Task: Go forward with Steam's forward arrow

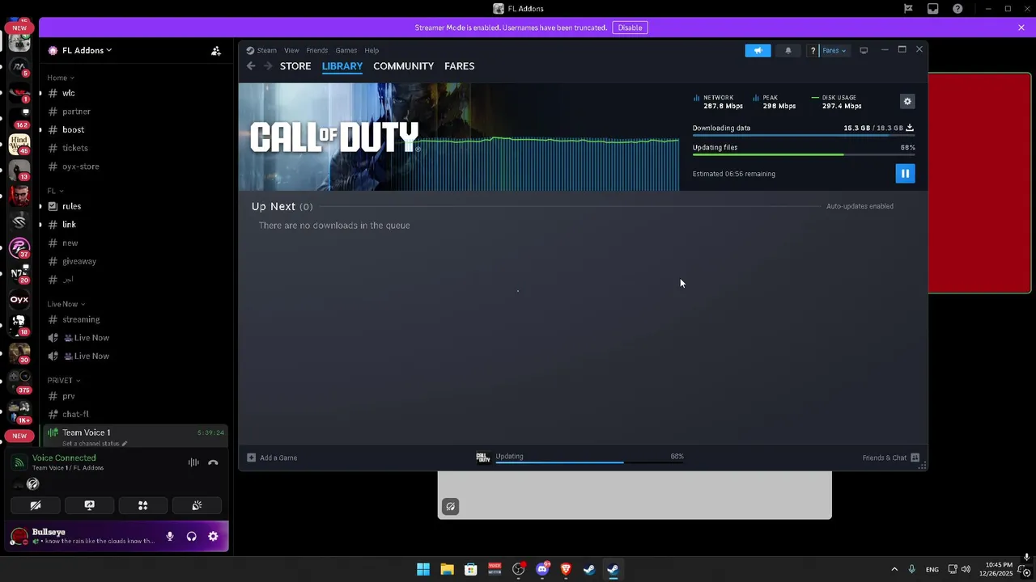Action: click(x=268, y=66)
